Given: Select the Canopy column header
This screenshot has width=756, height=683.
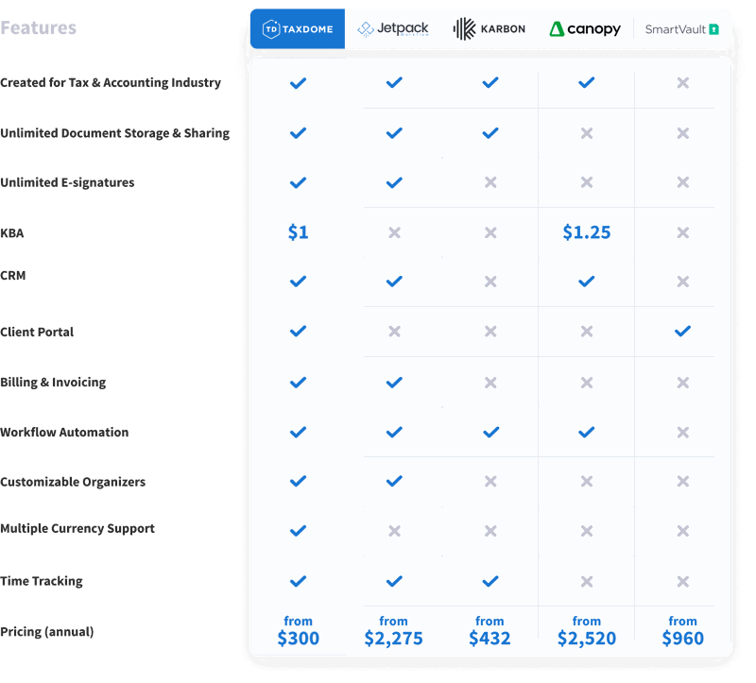Looking at the screenshot, I should pos(585,29).
